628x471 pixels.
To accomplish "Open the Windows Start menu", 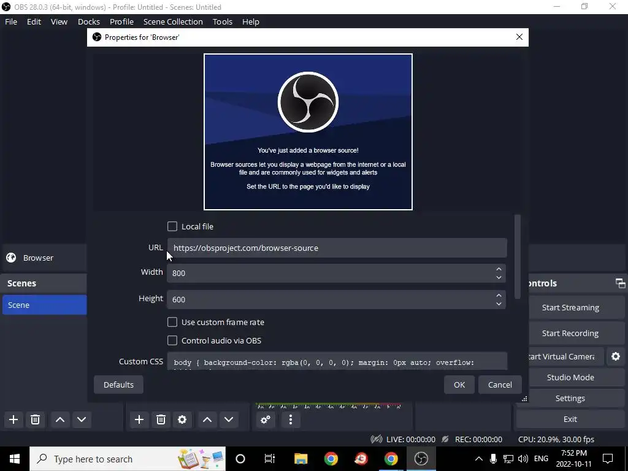I will (15, 459).
